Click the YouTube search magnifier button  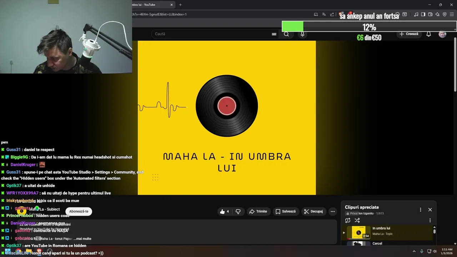[286, 34]
